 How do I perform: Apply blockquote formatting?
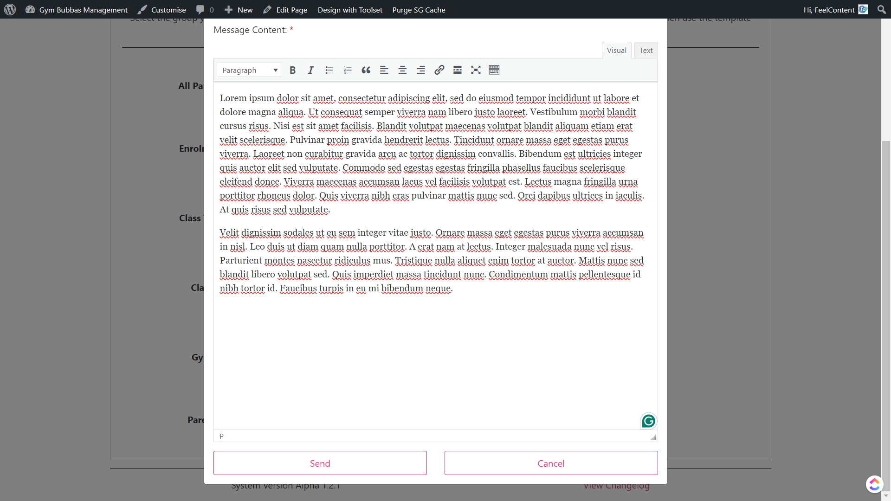coord(366,70)
